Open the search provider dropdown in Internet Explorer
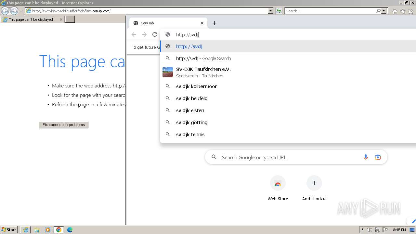This screenshot has width=416, height=234. tap(384, 11)
